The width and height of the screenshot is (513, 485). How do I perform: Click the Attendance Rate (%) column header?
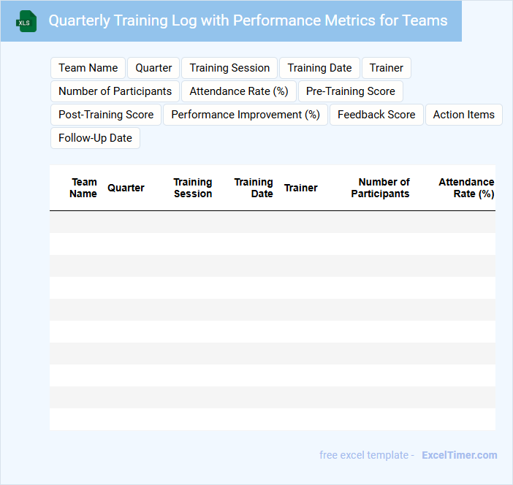tap(466, 188)
